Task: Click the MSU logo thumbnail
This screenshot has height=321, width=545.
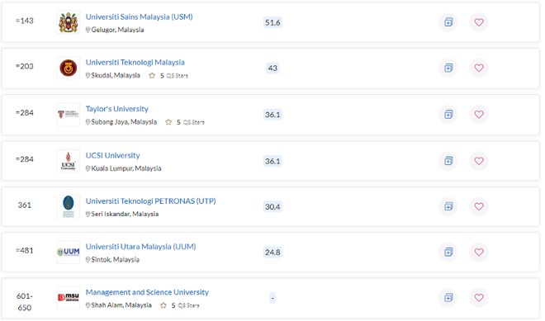Action: coord(68,297)
